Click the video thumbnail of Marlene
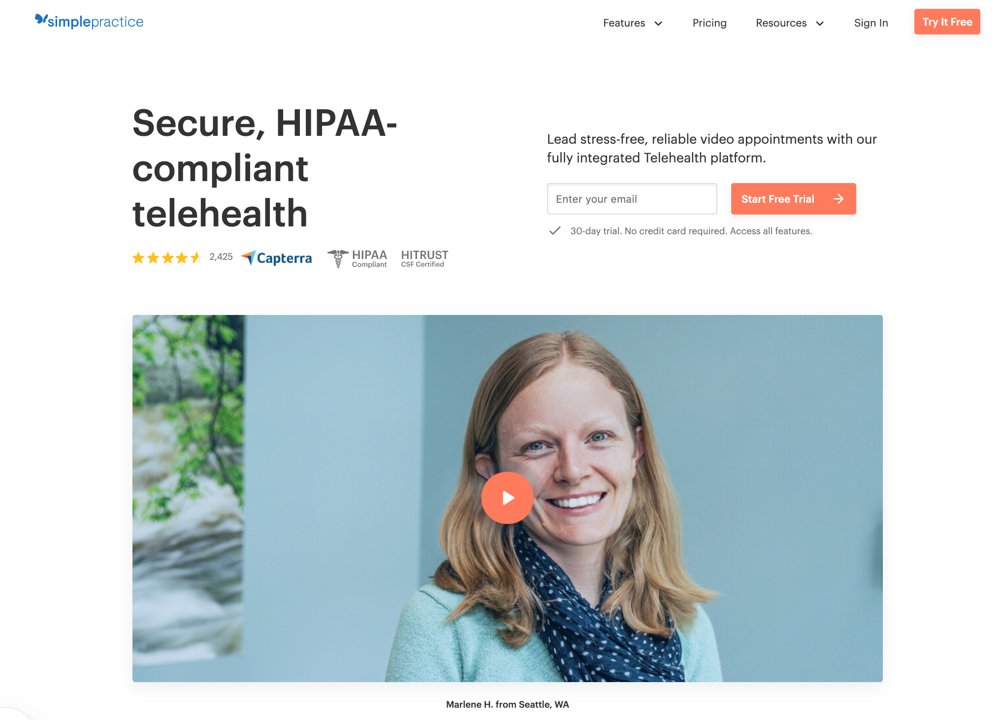 507,498
